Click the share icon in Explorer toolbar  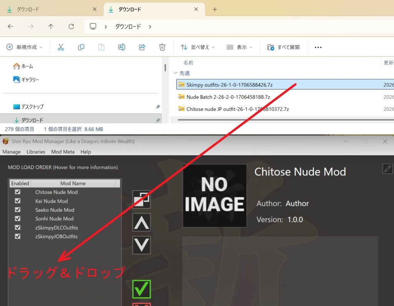tap(142, 47)
